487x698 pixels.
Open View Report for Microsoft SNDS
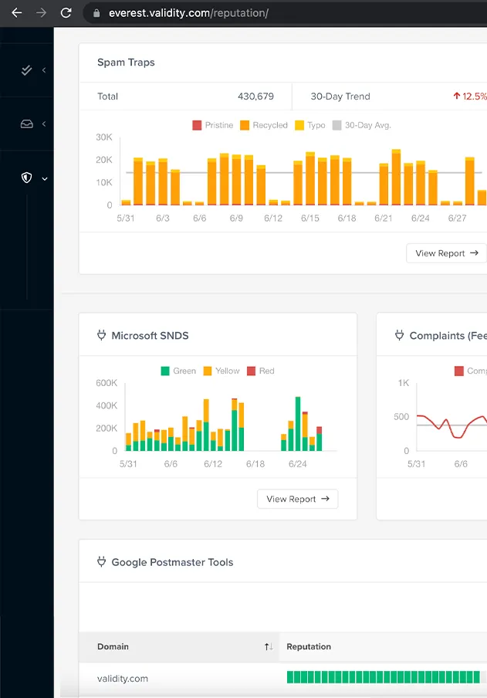(297, 499)
